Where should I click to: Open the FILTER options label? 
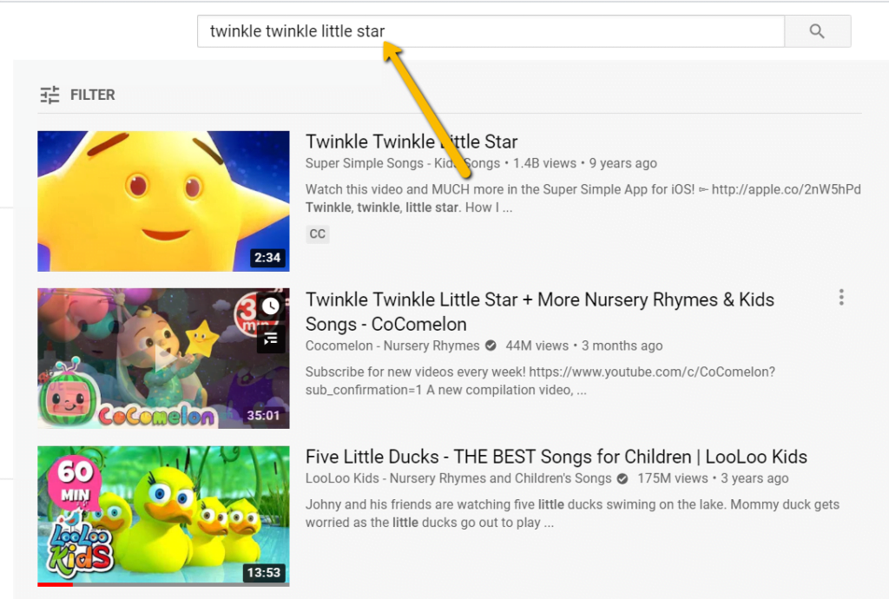pos(92,95)
